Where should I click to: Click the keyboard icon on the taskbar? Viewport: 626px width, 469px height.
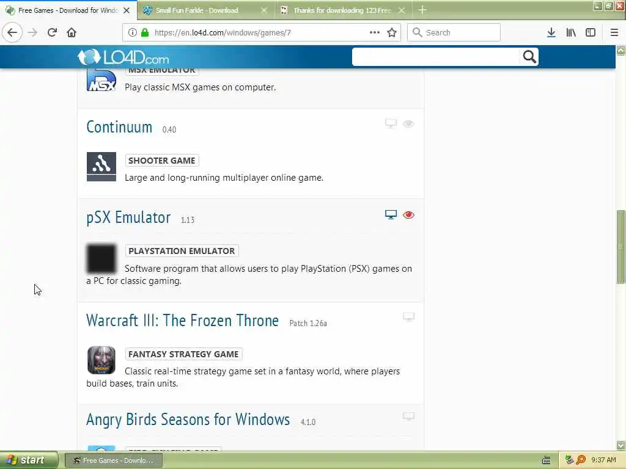click(546, 460)
